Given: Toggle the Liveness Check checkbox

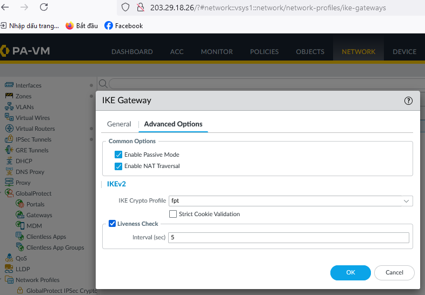Looking at the screenshot, I should 112,224.
